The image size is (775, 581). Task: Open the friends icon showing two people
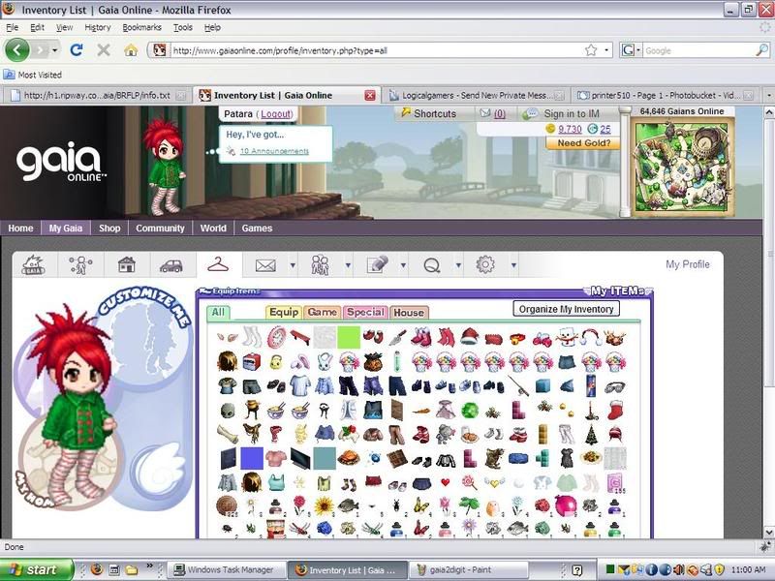pyautogui.click(x=320, y=264)
